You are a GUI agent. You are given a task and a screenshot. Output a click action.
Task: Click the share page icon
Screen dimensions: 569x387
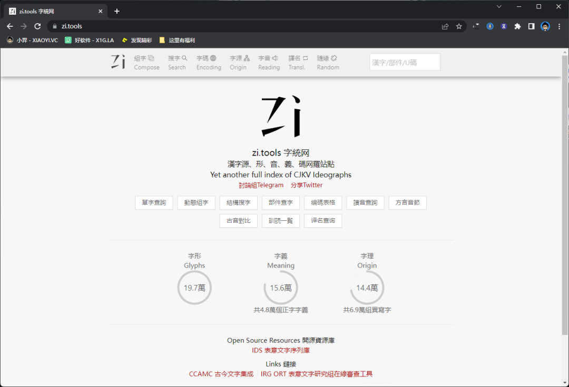pos(445,26)
